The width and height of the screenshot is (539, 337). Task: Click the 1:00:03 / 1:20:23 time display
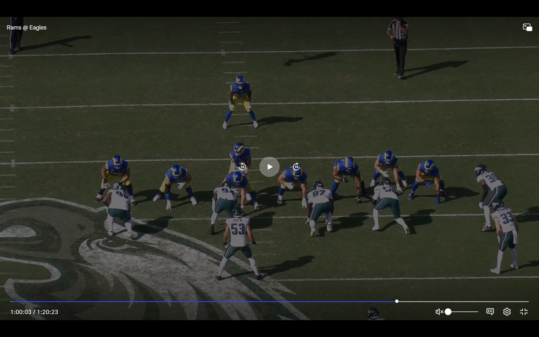34,312
